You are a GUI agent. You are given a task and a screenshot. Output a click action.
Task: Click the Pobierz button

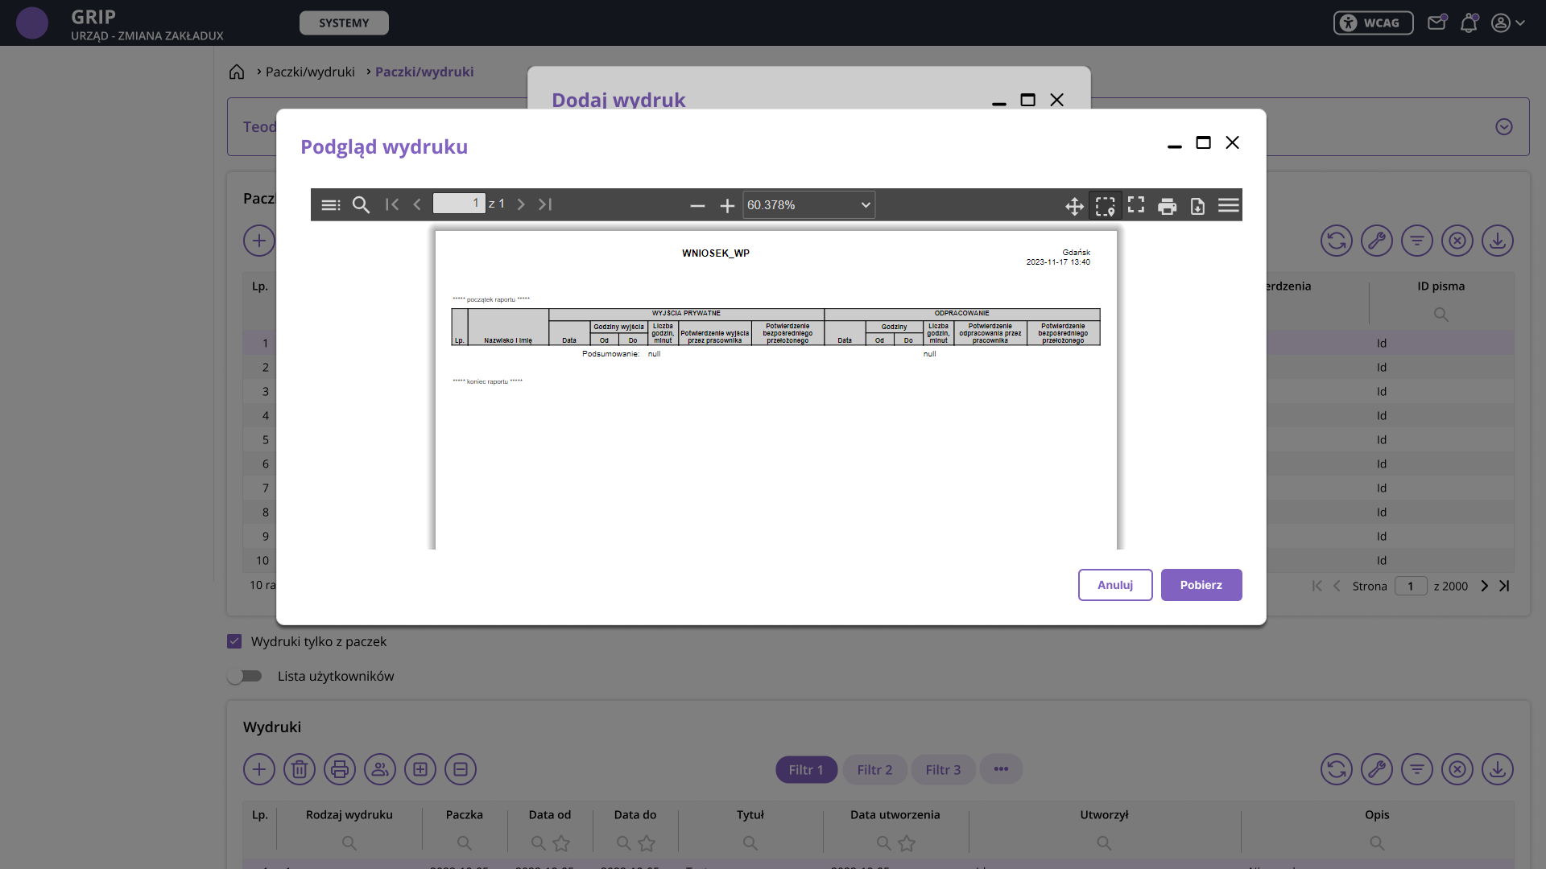click(x=1201, y=585)
